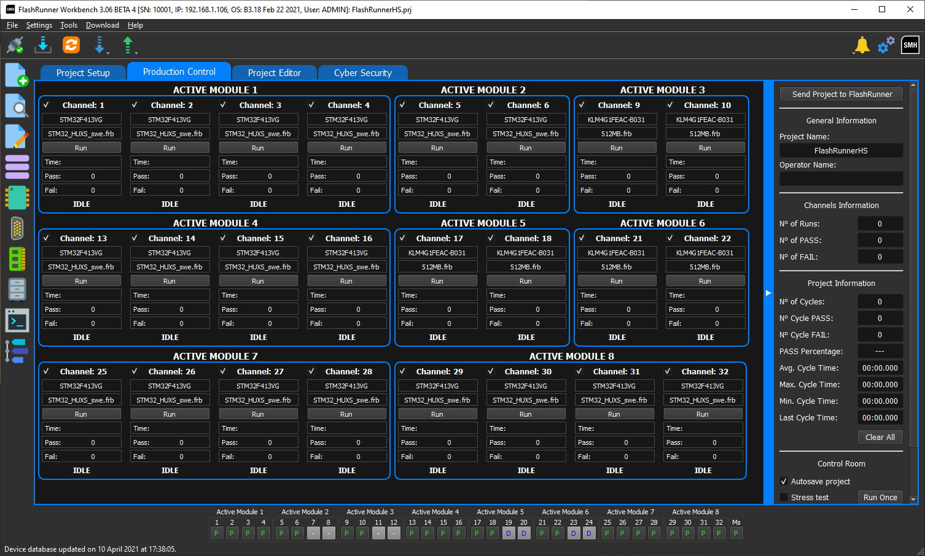
Task: Disable the Channel 13 checkbox
Action: 46,238
